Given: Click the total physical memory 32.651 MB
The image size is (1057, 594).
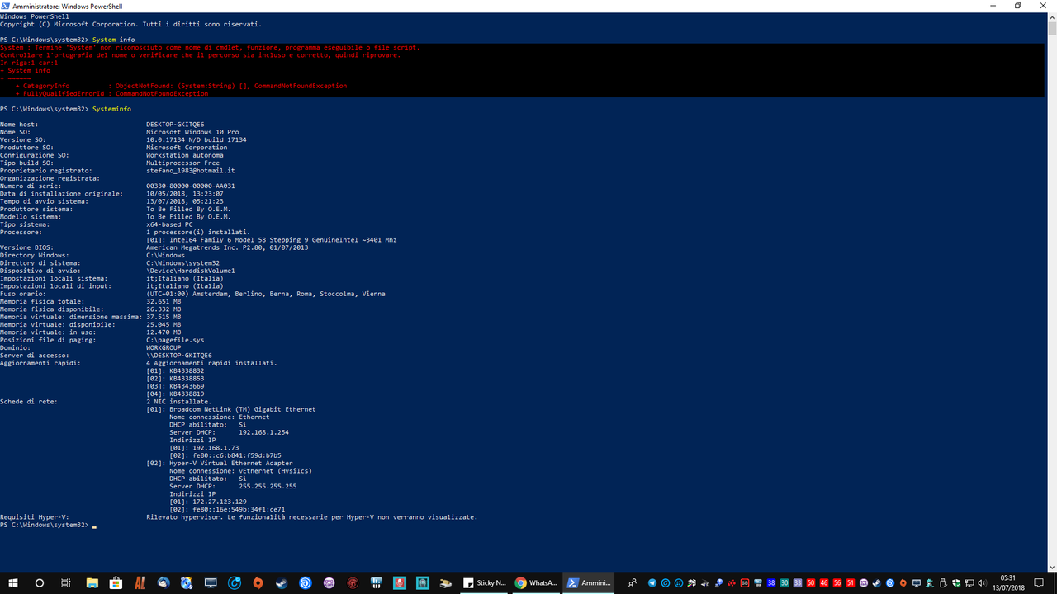Looking at the screenshot, I should (164, 301).
